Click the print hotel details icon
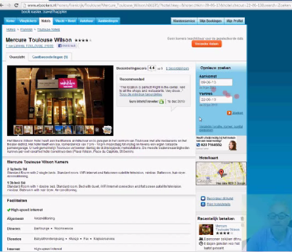 [x=203, y=204]
